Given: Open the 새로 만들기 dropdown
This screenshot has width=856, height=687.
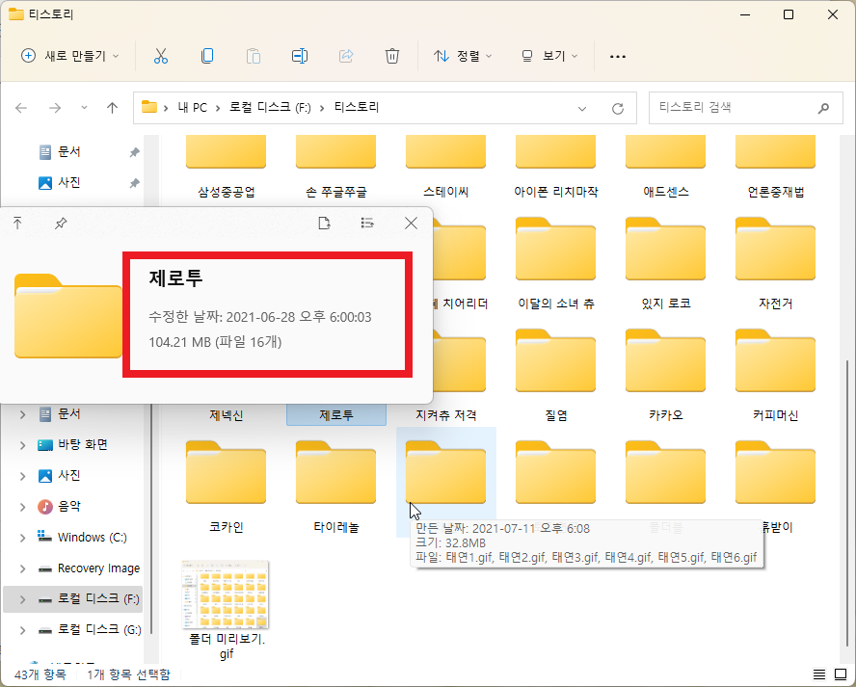Looking at the screenshot, I should point(69,56).
